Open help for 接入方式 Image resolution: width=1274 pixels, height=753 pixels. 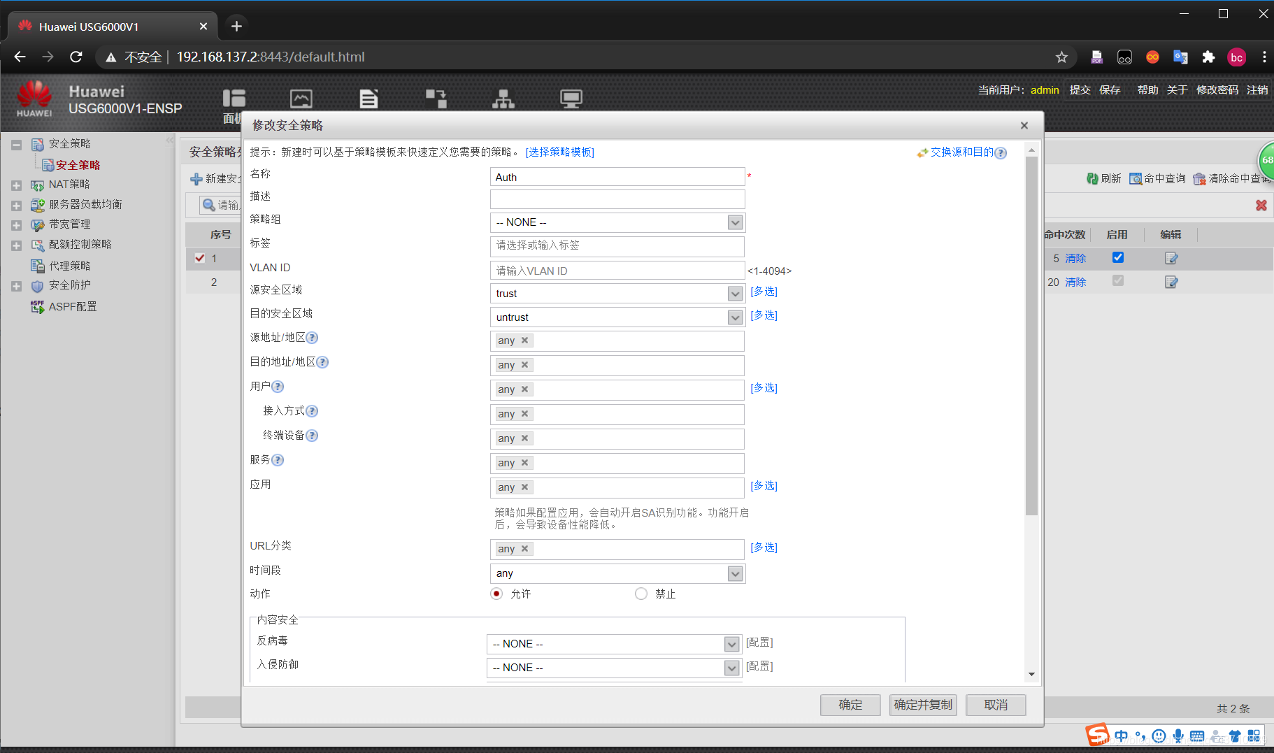click(313, 411)
